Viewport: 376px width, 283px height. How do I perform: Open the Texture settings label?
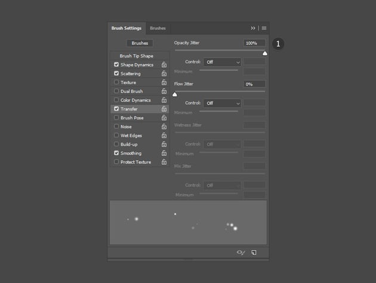point(128,82)
